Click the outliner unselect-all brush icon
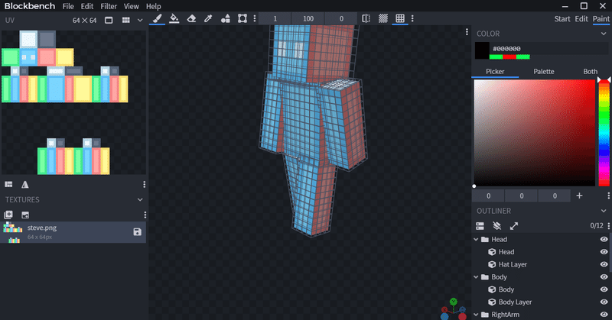Screen dimensions: 612x320 click(496, 225)
